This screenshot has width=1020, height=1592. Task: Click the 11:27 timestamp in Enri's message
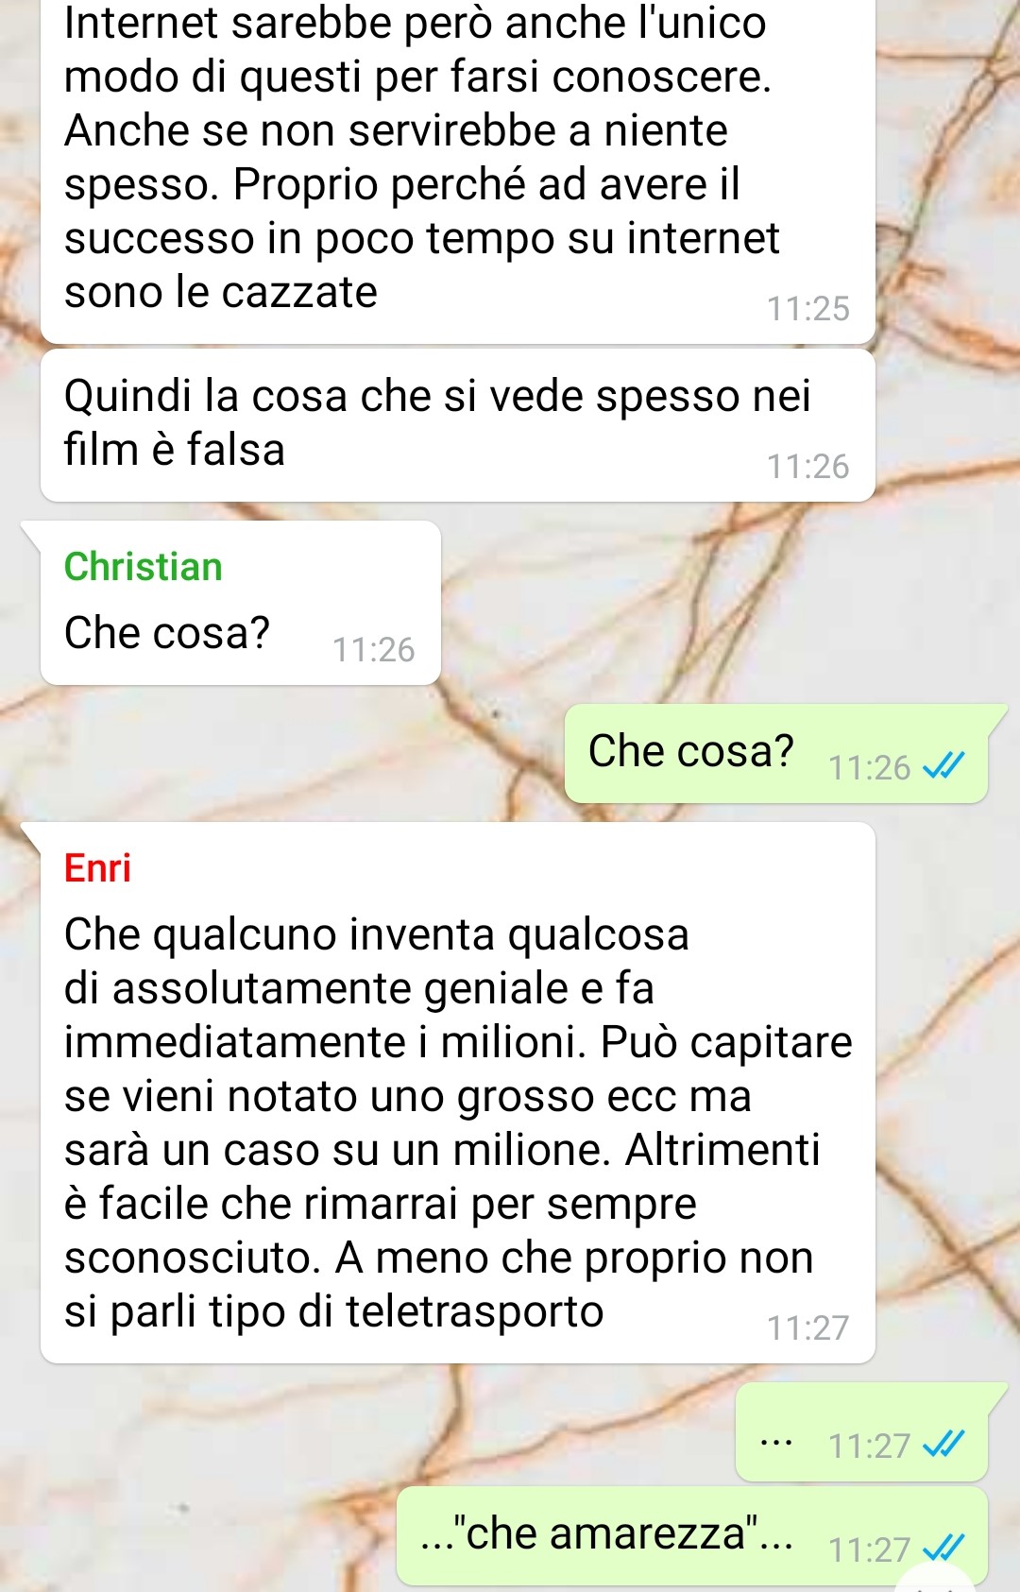[808, 1328]
